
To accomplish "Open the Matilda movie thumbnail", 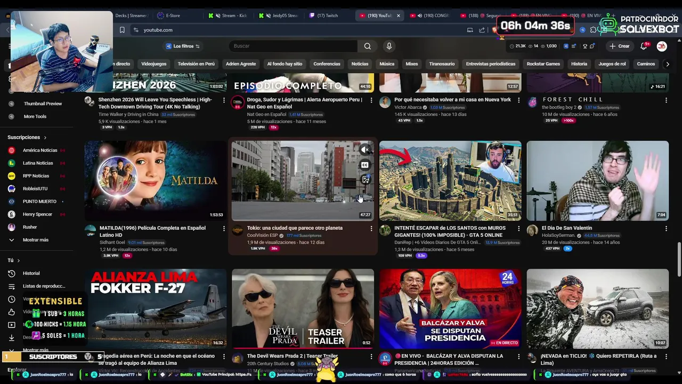I will click(x=156, y=180).
